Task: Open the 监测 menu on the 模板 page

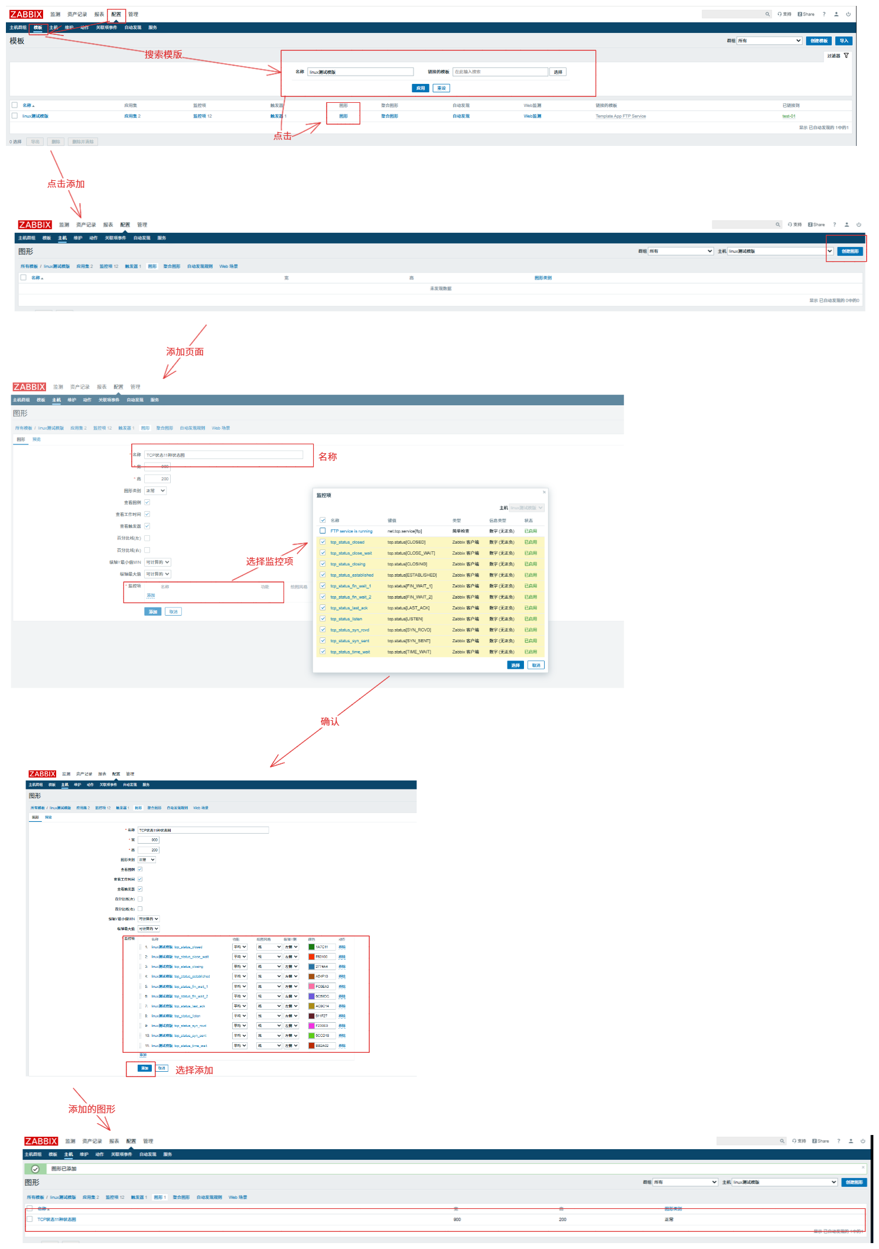Action: [x=55, y=14]
